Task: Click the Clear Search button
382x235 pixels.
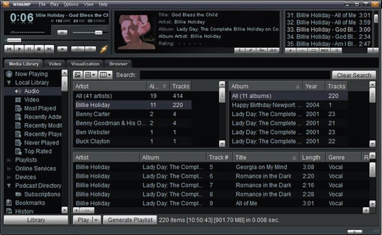Action: [x=354, y=75]
